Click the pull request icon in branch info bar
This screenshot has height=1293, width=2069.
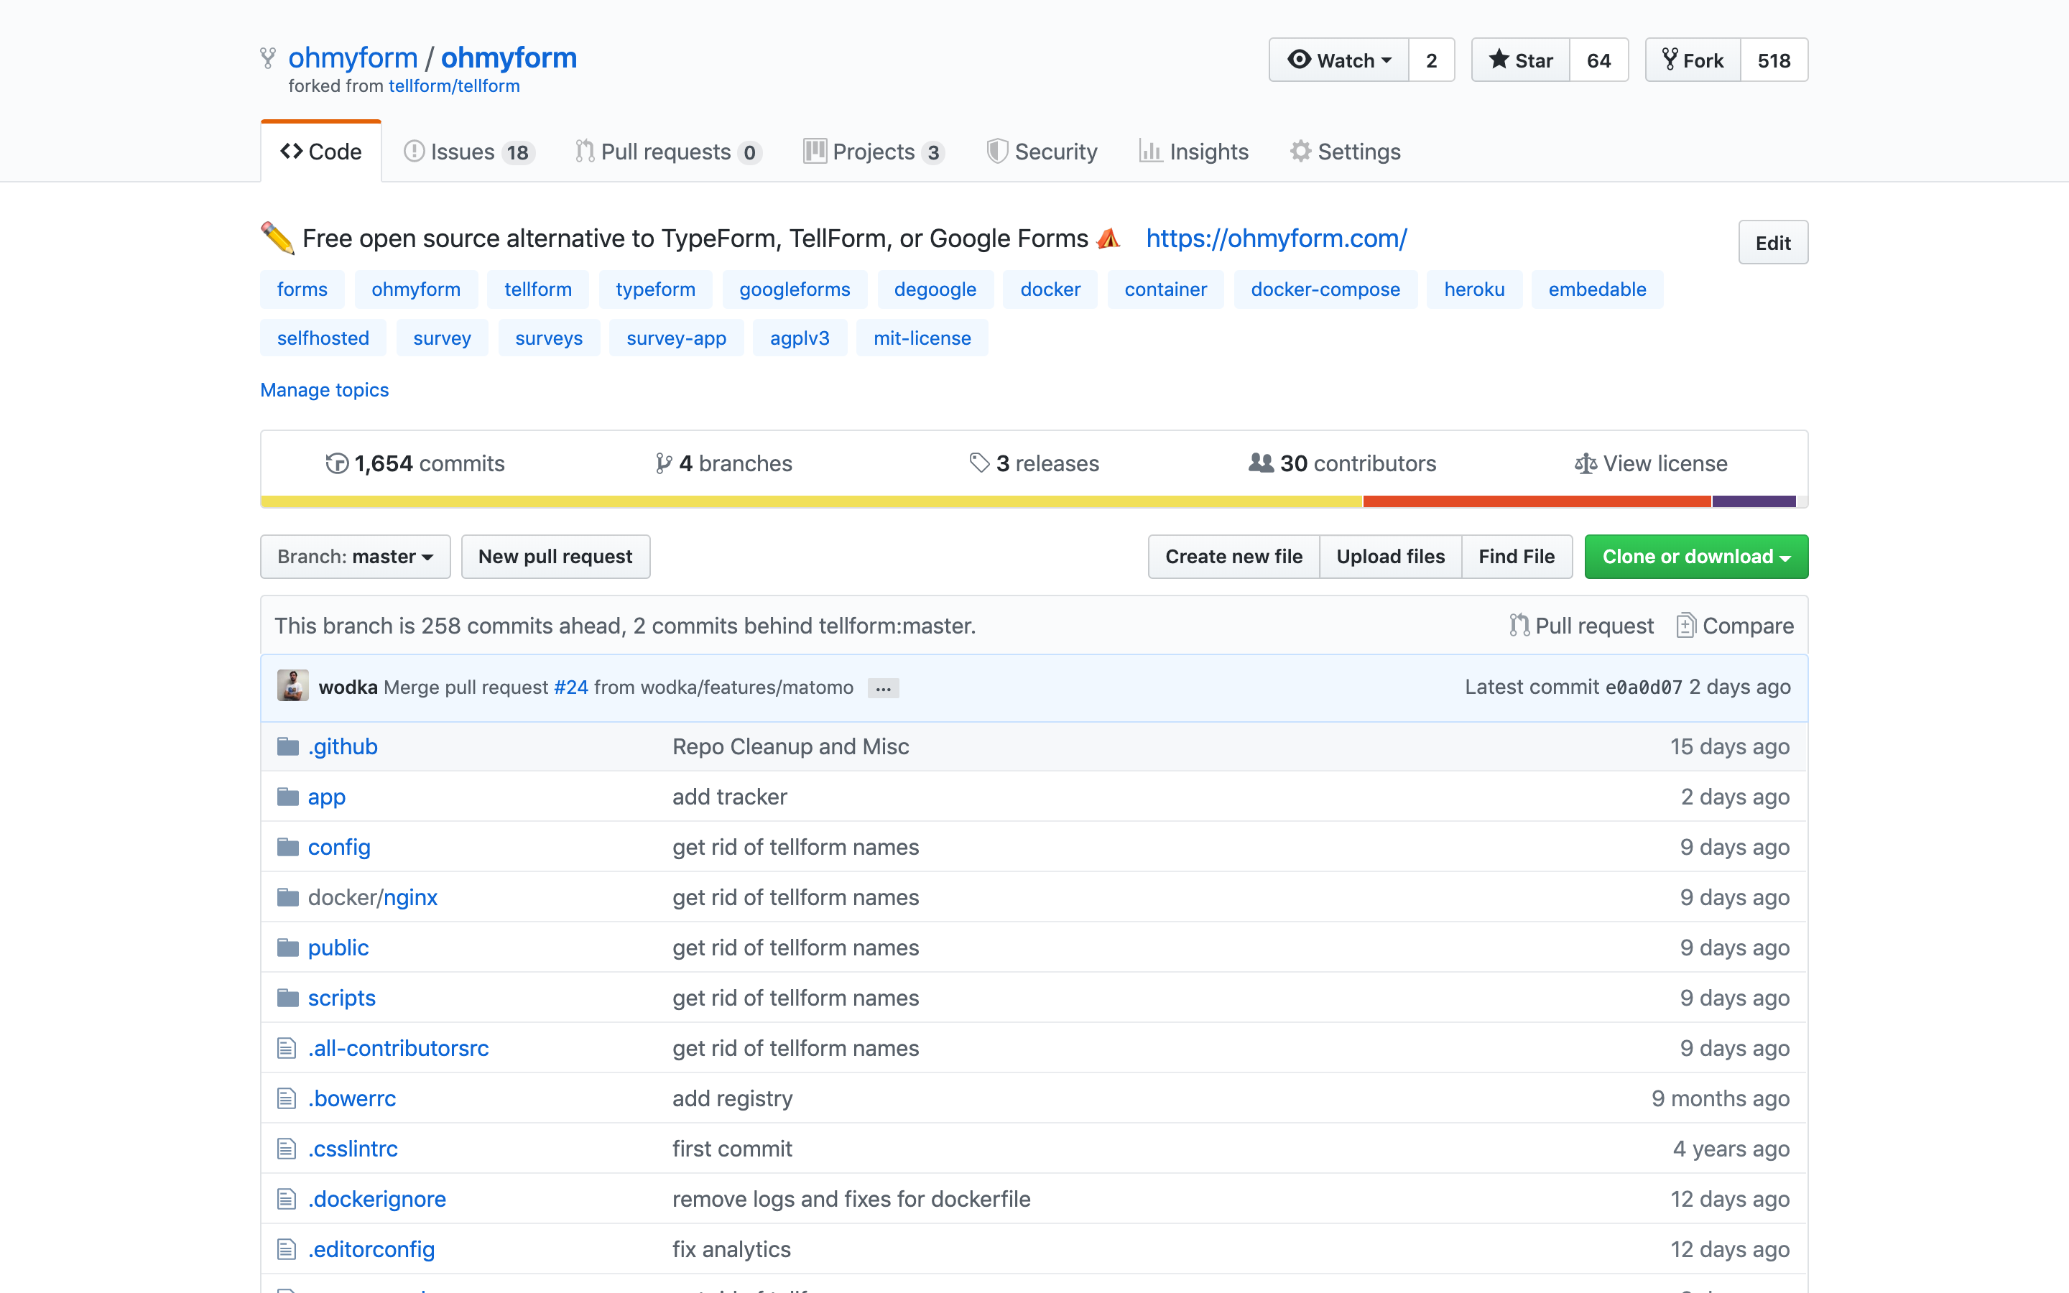(x=1519, y=625)
